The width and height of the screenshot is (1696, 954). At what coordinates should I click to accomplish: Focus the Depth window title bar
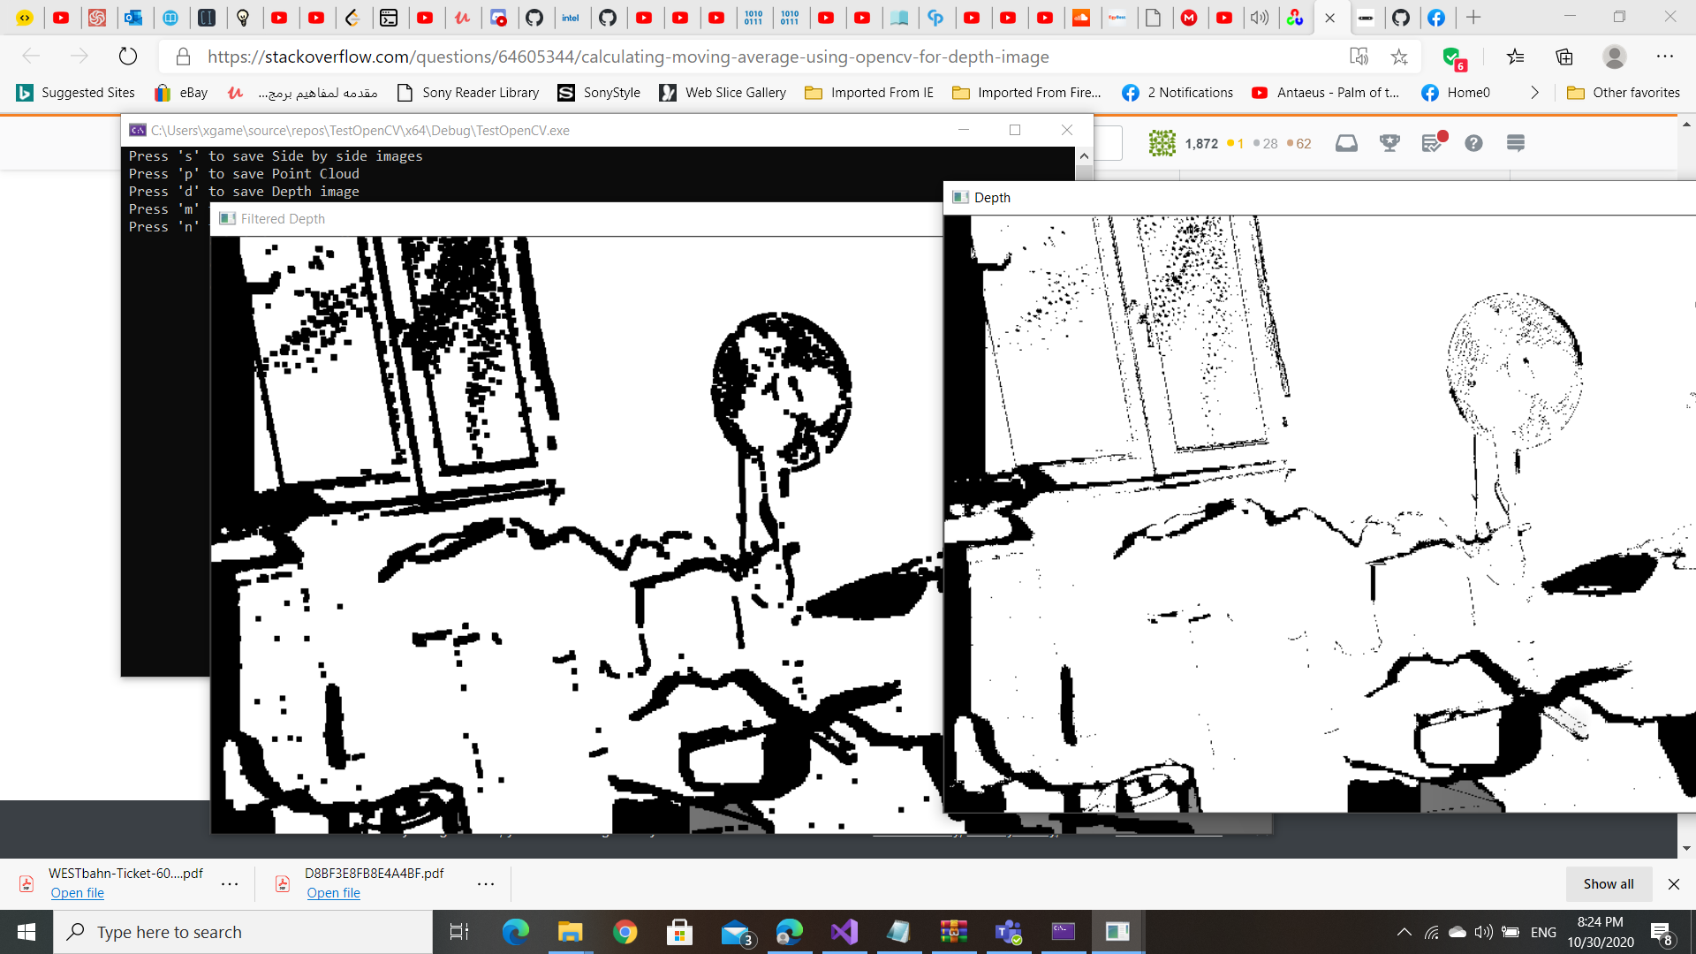[1321, 198]
